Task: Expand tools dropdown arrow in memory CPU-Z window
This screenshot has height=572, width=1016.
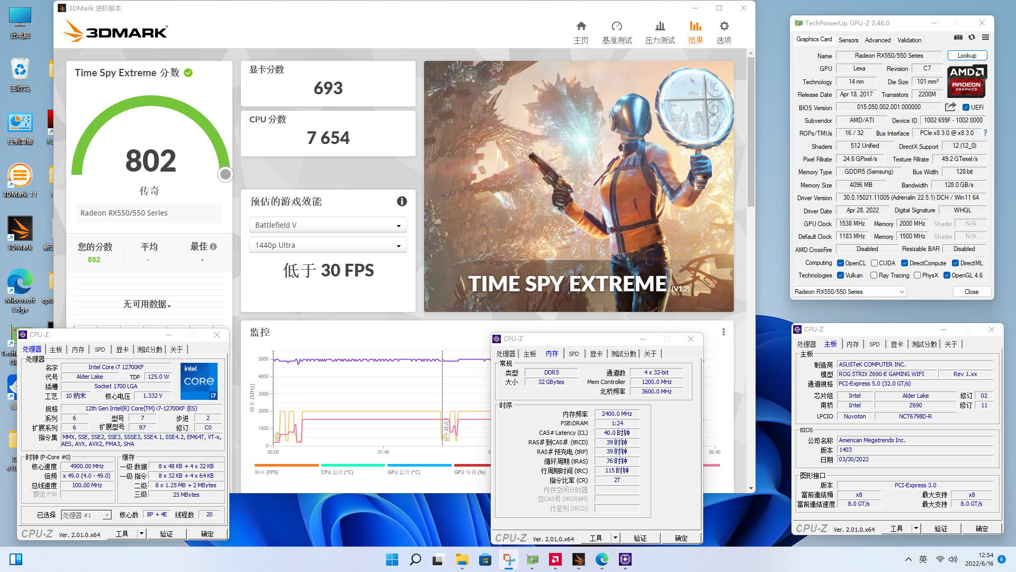Action: (615, 538)
